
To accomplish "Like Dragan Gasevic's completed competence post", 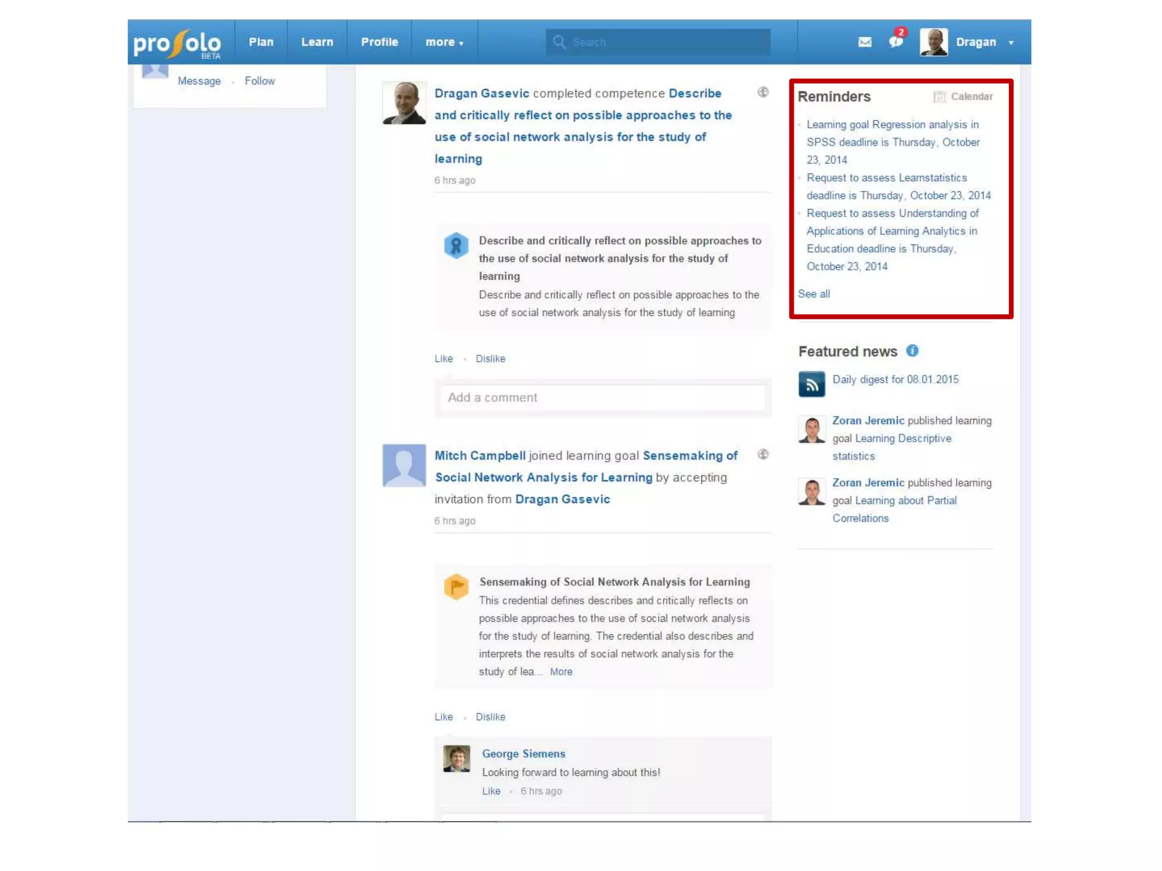I will (x=443, y=359).
